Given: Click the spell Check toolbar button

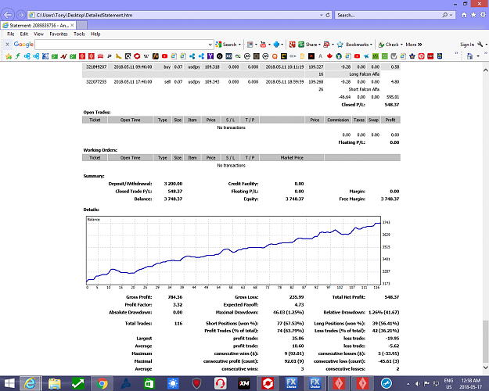Looking at the screenshot, I should [x=389, y=45].
